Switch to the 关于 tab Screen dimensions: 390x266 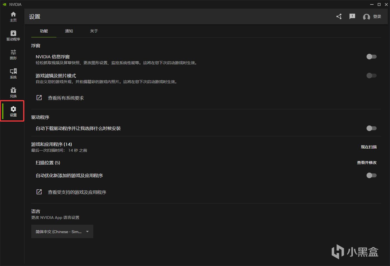94,31
